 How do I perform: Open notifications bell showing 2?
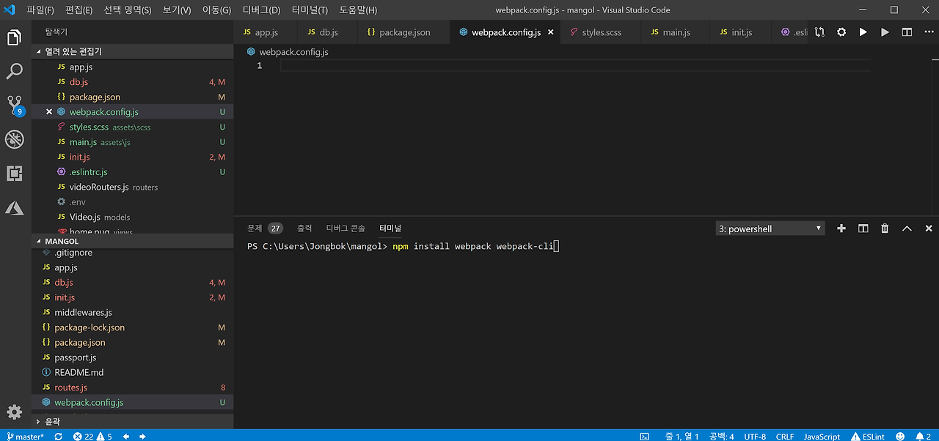[923, 437]
